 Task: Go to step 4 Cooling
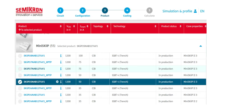[127, 12]
